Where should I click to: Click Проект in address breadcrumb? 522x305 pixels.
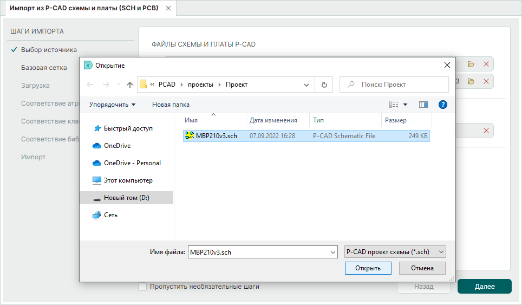point(237,85)
